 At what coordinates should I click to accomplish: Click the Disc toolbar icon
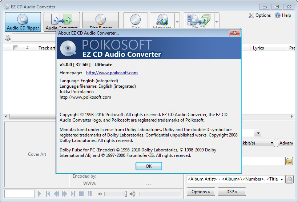pos(135,21)
